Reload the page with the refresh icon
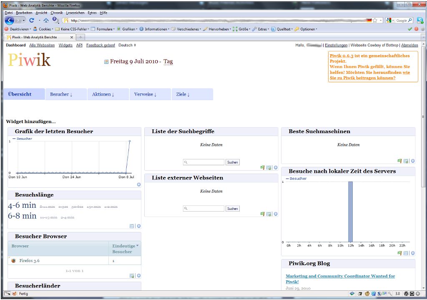Image resolution: width=427 pixels, height=300 pixels. [32, 20]
